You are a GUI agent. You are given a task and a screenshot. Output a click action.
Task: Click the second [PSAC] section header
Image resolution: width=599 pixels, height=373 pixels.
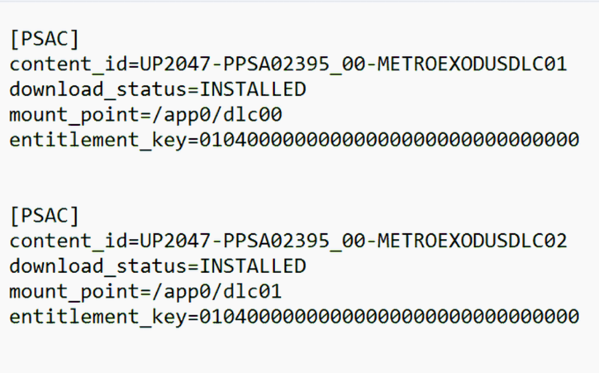point(44,216)
